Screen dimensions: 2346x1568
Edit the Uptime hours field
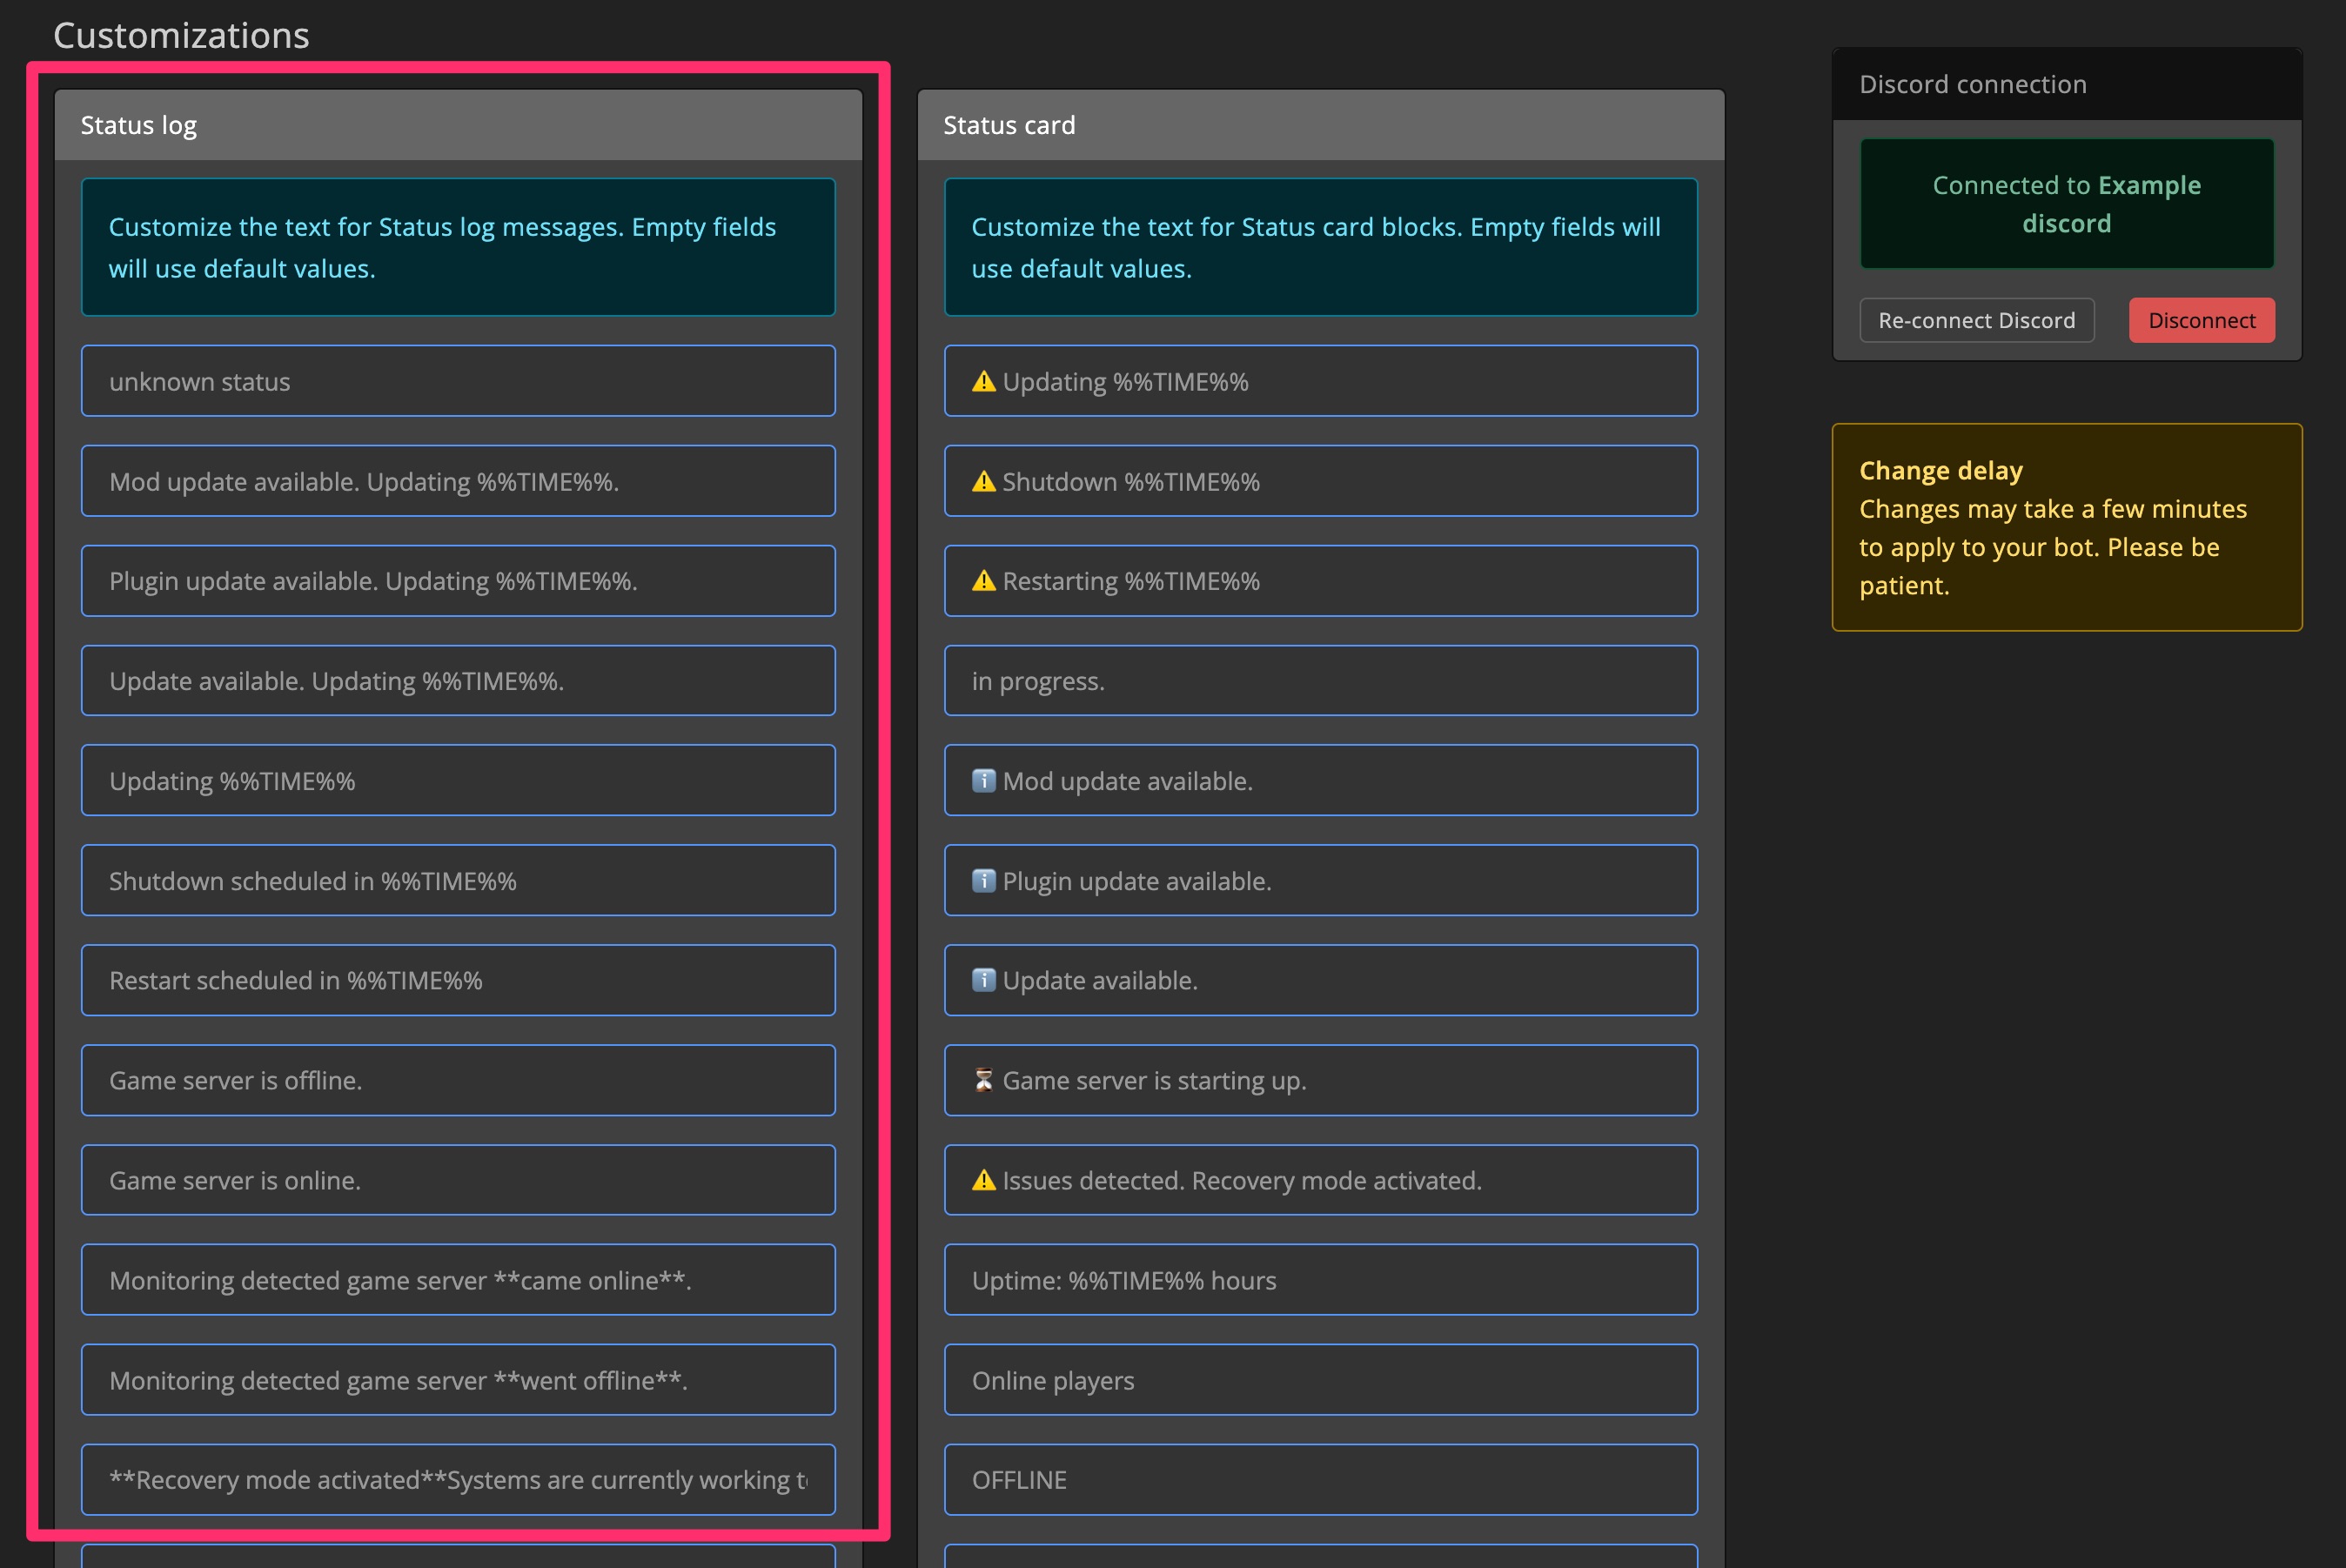click(x=1320, y=1280)
